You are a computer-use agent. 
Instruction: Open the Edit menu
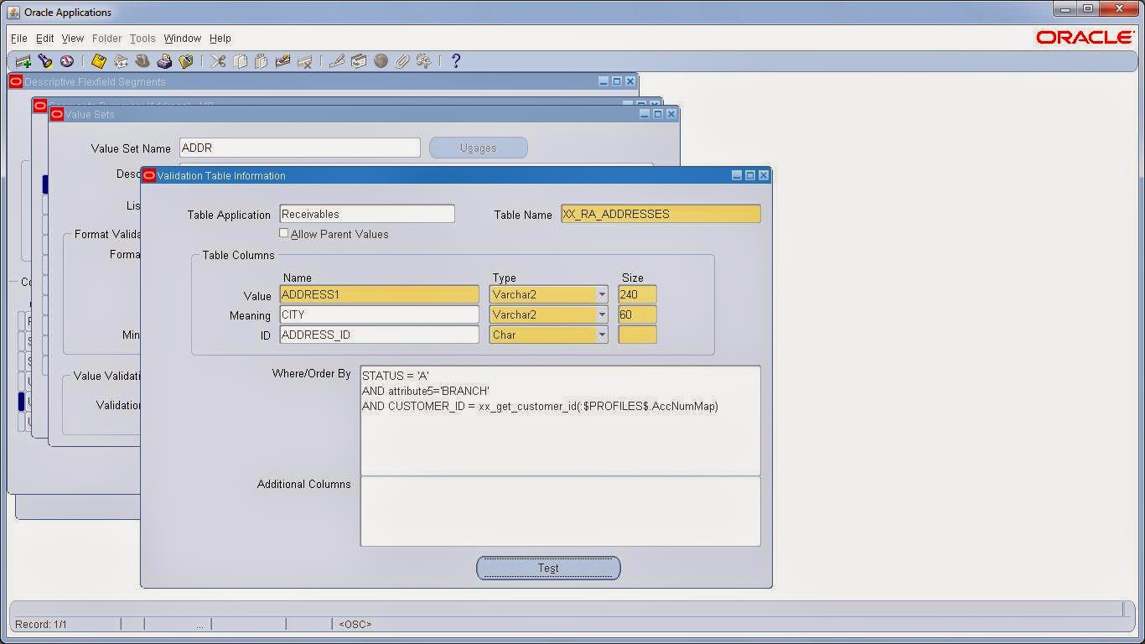pos(45,39)
